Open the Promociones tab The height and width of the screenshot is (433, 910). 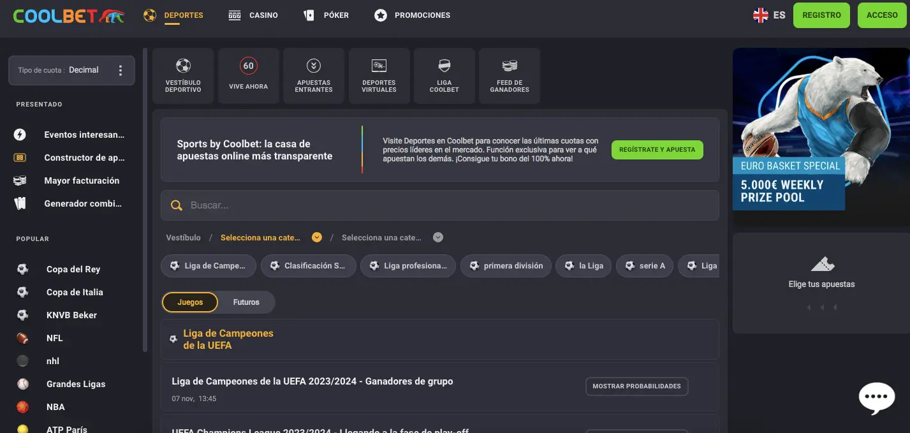tap(412, 15)
